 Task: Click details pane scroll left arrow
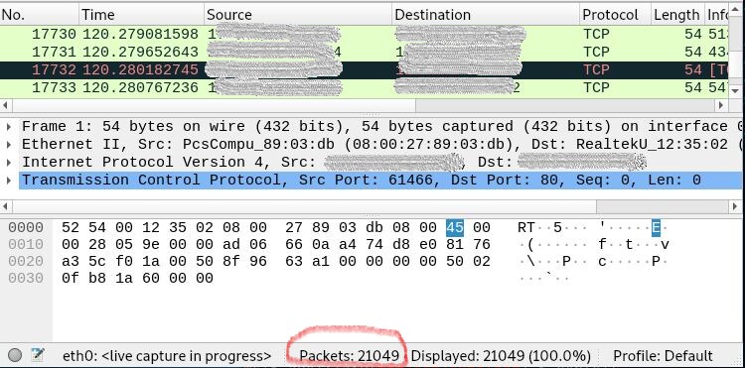pyautogui.click(x=6, y=206)
